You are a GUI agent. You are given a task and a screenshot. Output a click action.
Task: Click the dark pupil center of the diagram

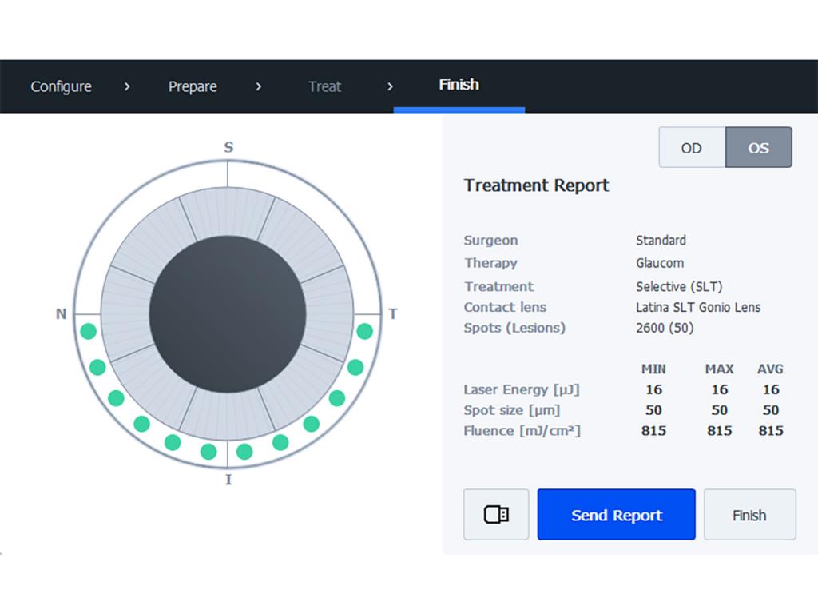pos(228,314)
